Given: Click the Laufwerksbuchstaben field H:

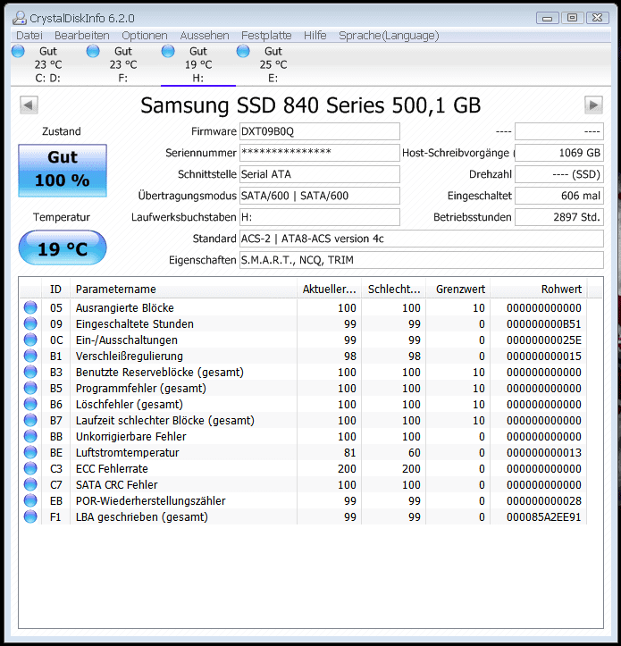Looking at the screenshot, I should 319,217.
